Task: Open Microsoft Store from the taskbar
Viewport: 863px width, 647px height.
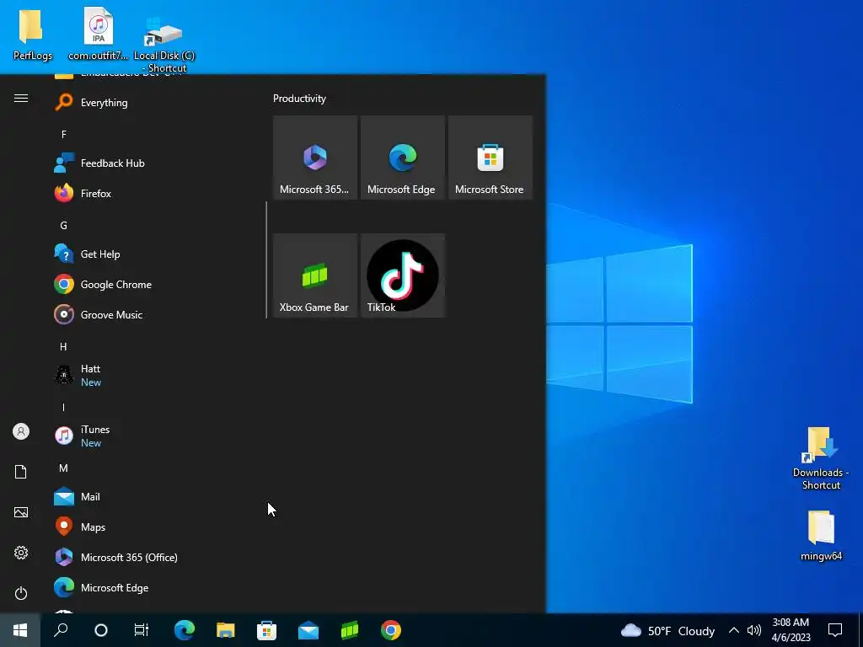Action: 267,630
